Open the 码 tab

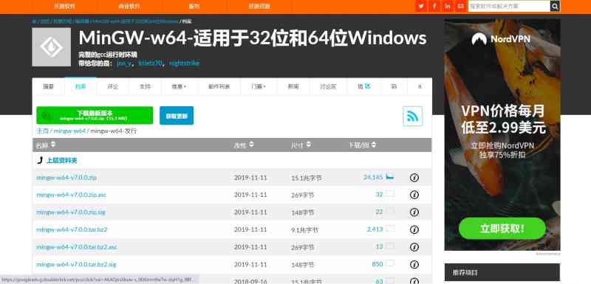(394, 86)
